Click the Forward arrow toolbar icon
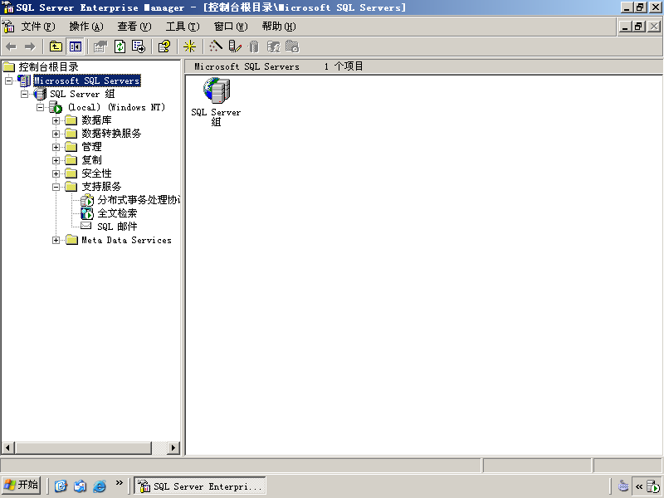Screen dimensions: 664x498 (x=30, y=46)
